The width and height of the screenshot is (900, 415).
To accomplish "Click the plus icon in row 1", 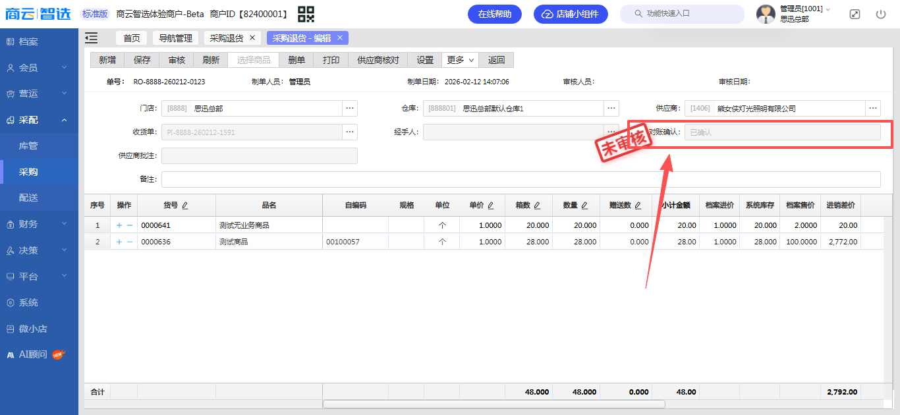I will (x=119, y=225).
